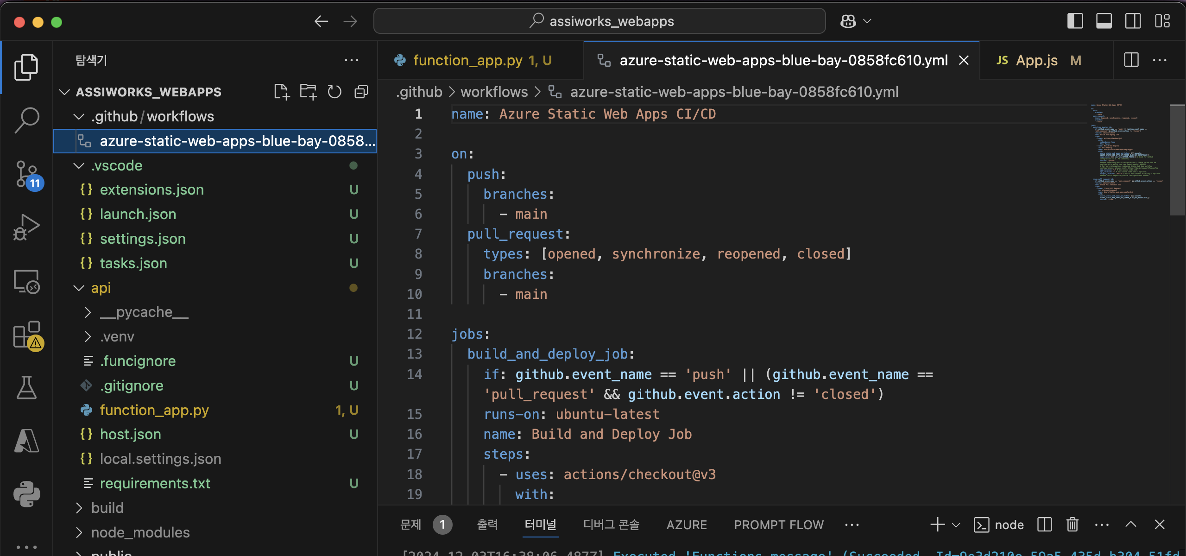This screenshot has height=556, width=1186.
Task: Toggle the bottom panel visibility
Action: [1104, 21]
